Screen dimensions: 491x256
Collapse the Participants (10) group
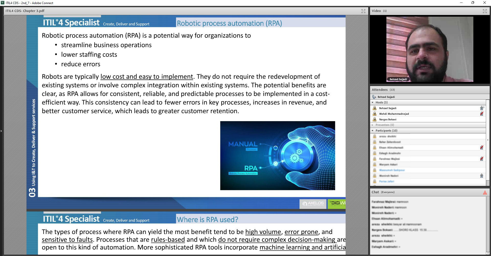click(373, 131)
